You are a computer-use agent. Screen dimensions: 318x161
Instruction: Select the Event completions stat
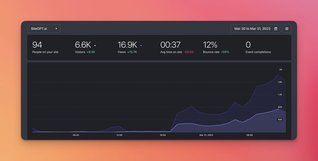tap(258, 48)
